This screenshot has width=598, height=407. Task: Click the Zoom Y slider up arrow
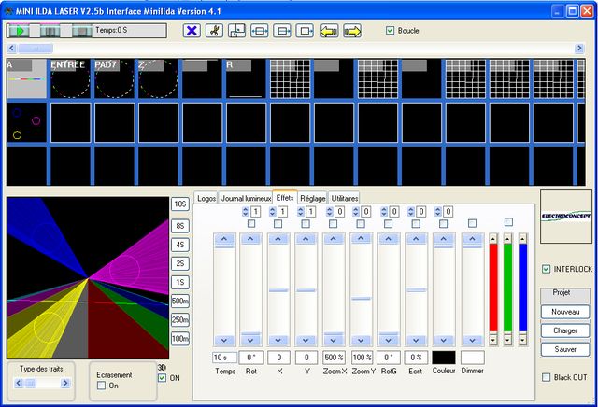[361, 239]
